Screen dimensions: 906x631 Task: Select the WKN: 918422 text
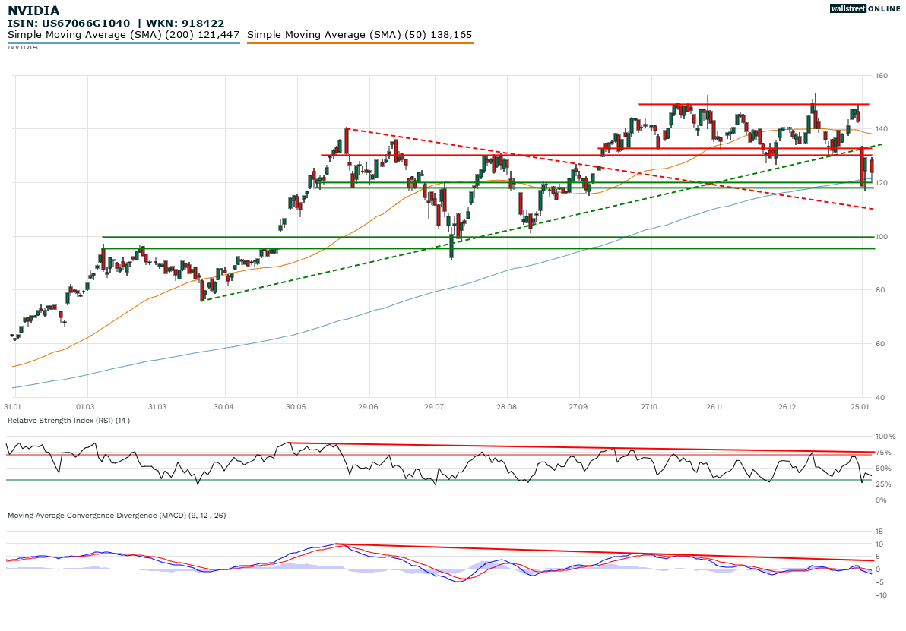point(185,23)
